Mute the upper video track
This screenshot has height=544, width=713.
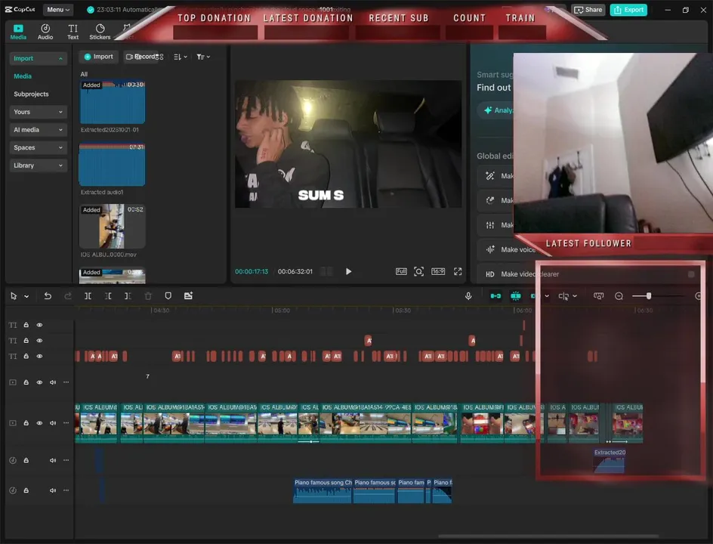click(53, 382)
